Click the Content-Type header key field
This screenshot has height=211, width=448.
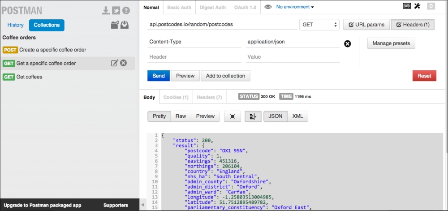point(195,42)
